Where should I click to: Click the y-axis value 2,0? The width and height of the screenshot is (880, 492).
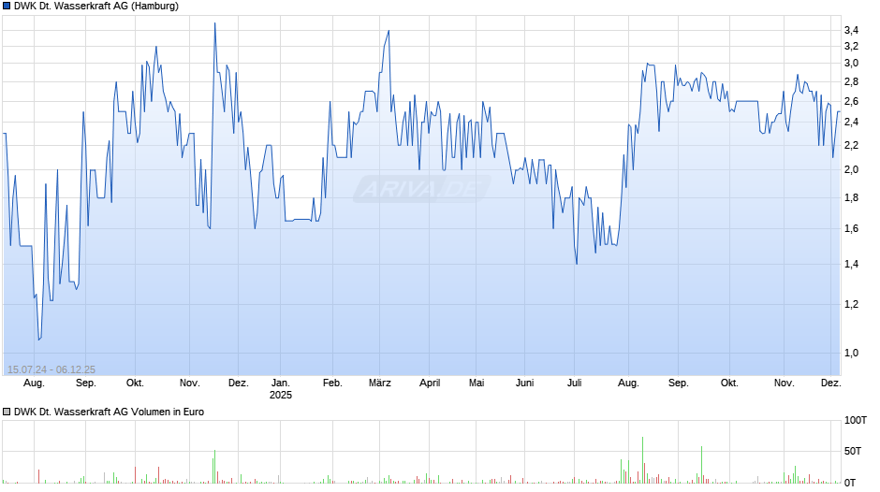(x=851, y=170)
